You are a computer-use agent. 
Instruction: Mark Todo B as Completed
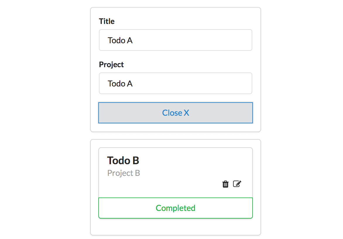175,208
